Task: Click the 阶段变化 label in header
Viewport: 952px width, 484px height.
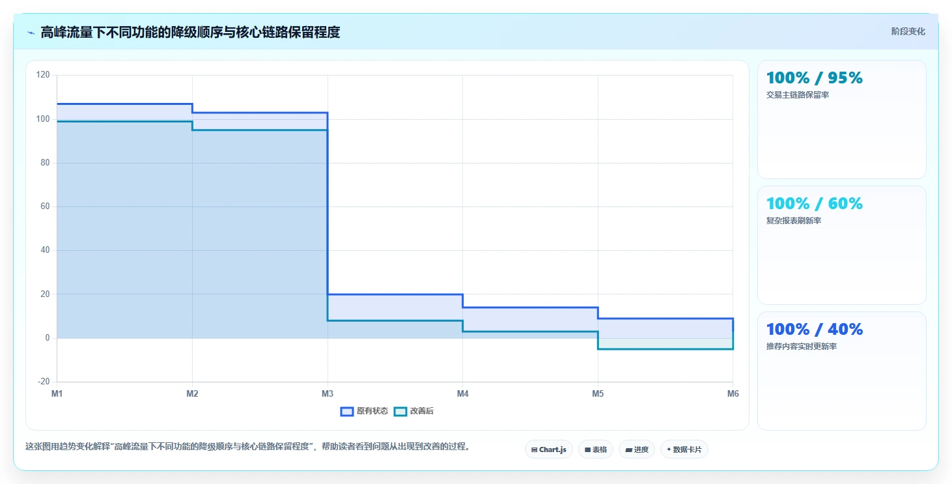Action: coord(908,31)
